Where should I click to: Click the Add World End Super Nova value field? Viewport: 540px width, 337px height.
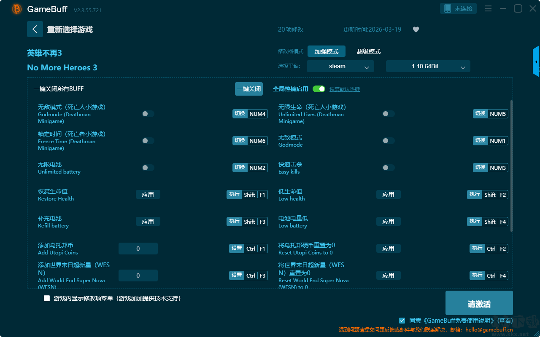pos(138,275)
